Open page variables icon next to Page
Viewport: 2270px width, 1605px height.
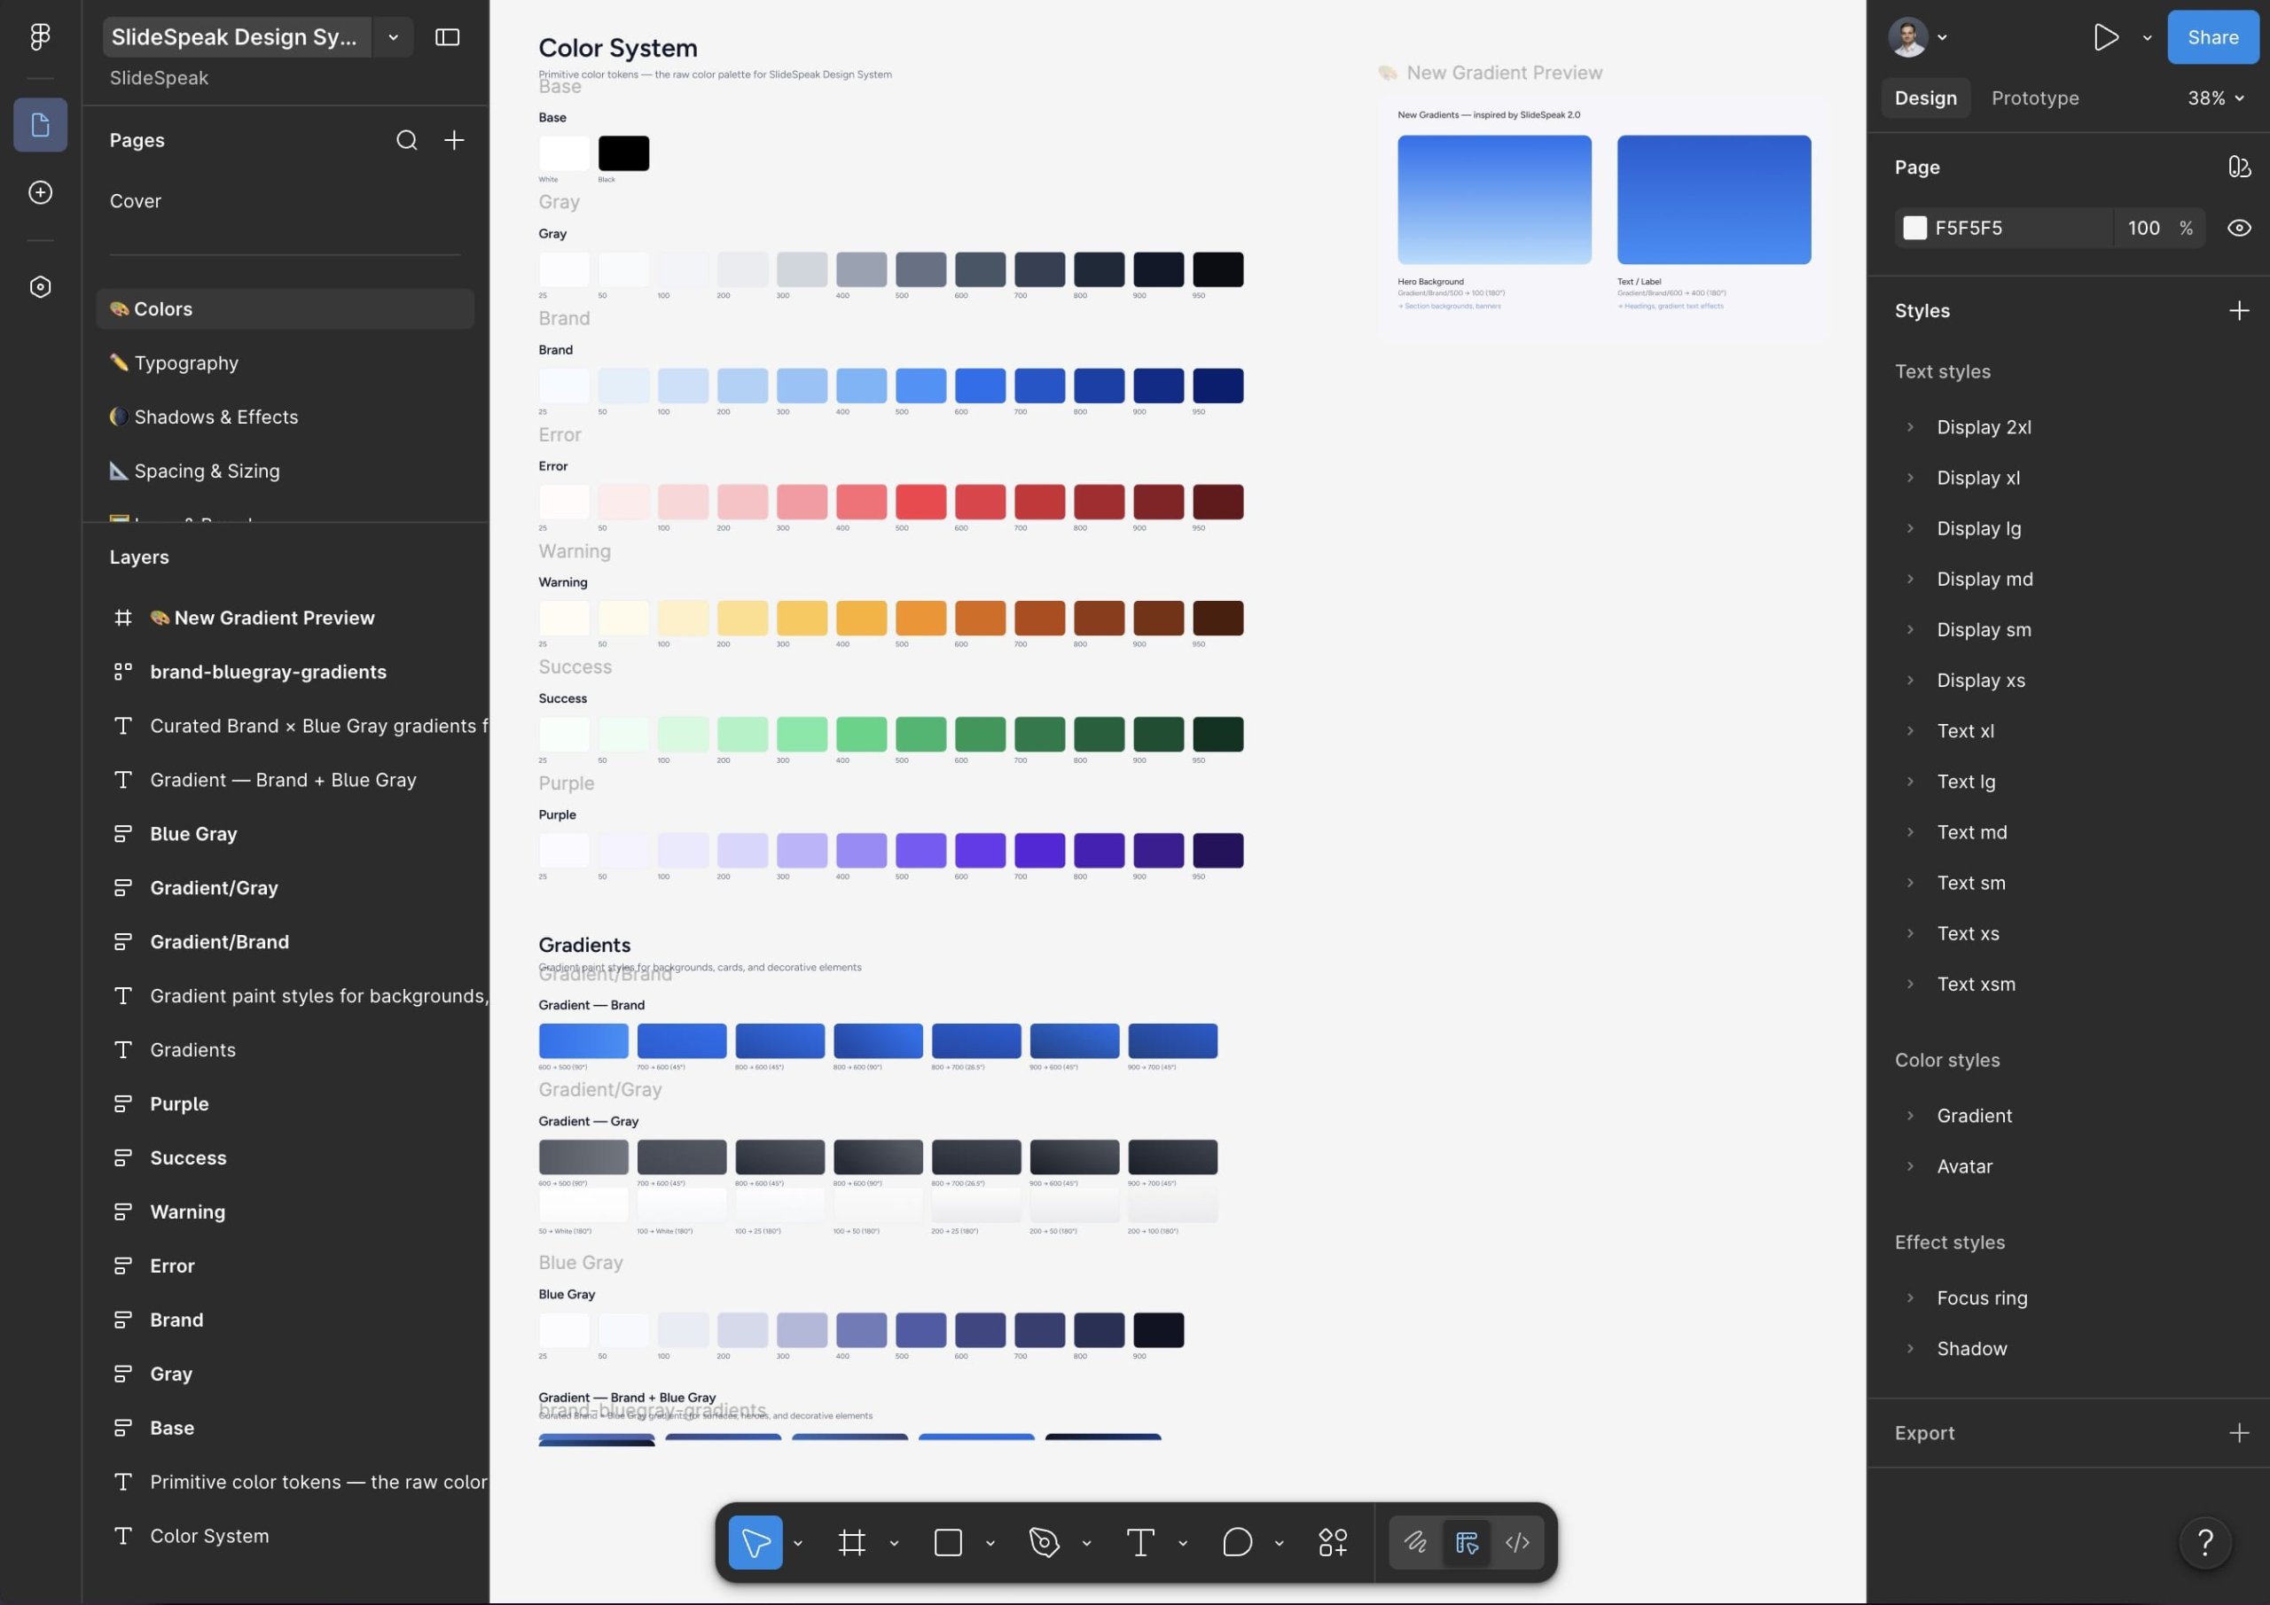tap(2239, 167)
